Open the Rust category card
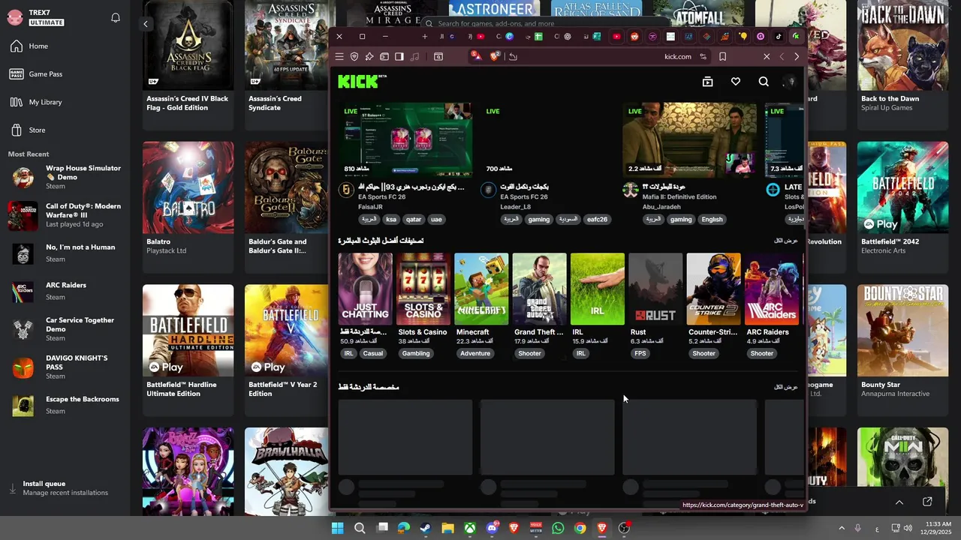Viewport: 961px width, 540px height. [655, 289]
